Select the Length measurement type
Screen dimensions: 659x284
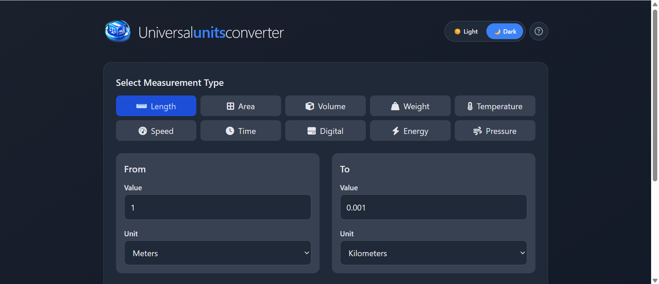(156, 106)
